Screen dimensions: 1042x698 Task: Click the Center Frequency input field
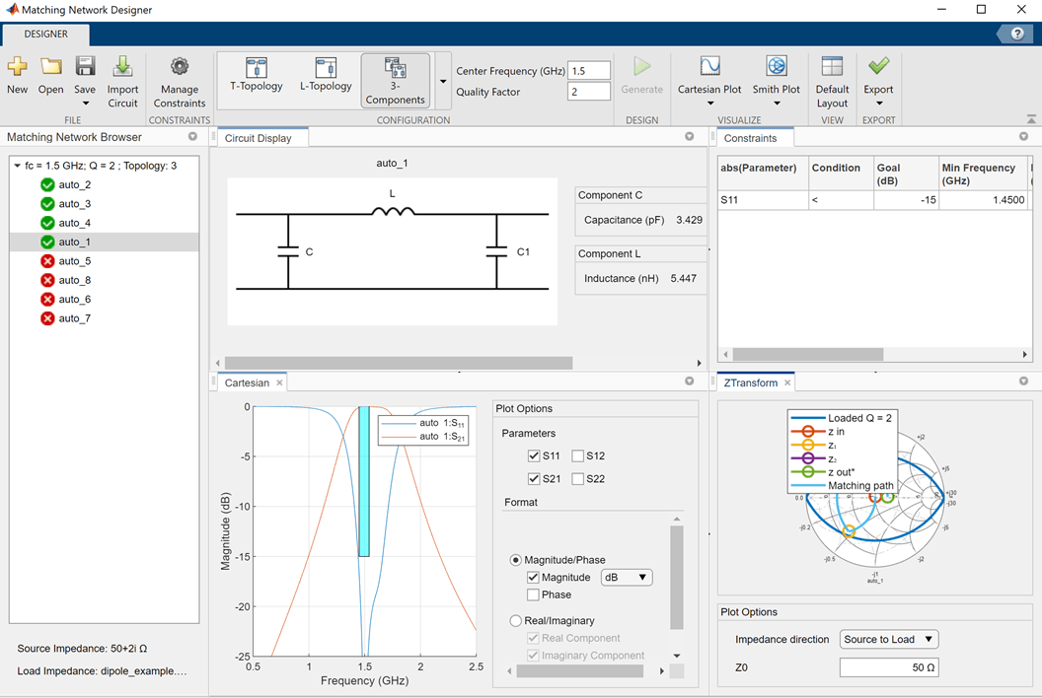click(x=589, y=71)
